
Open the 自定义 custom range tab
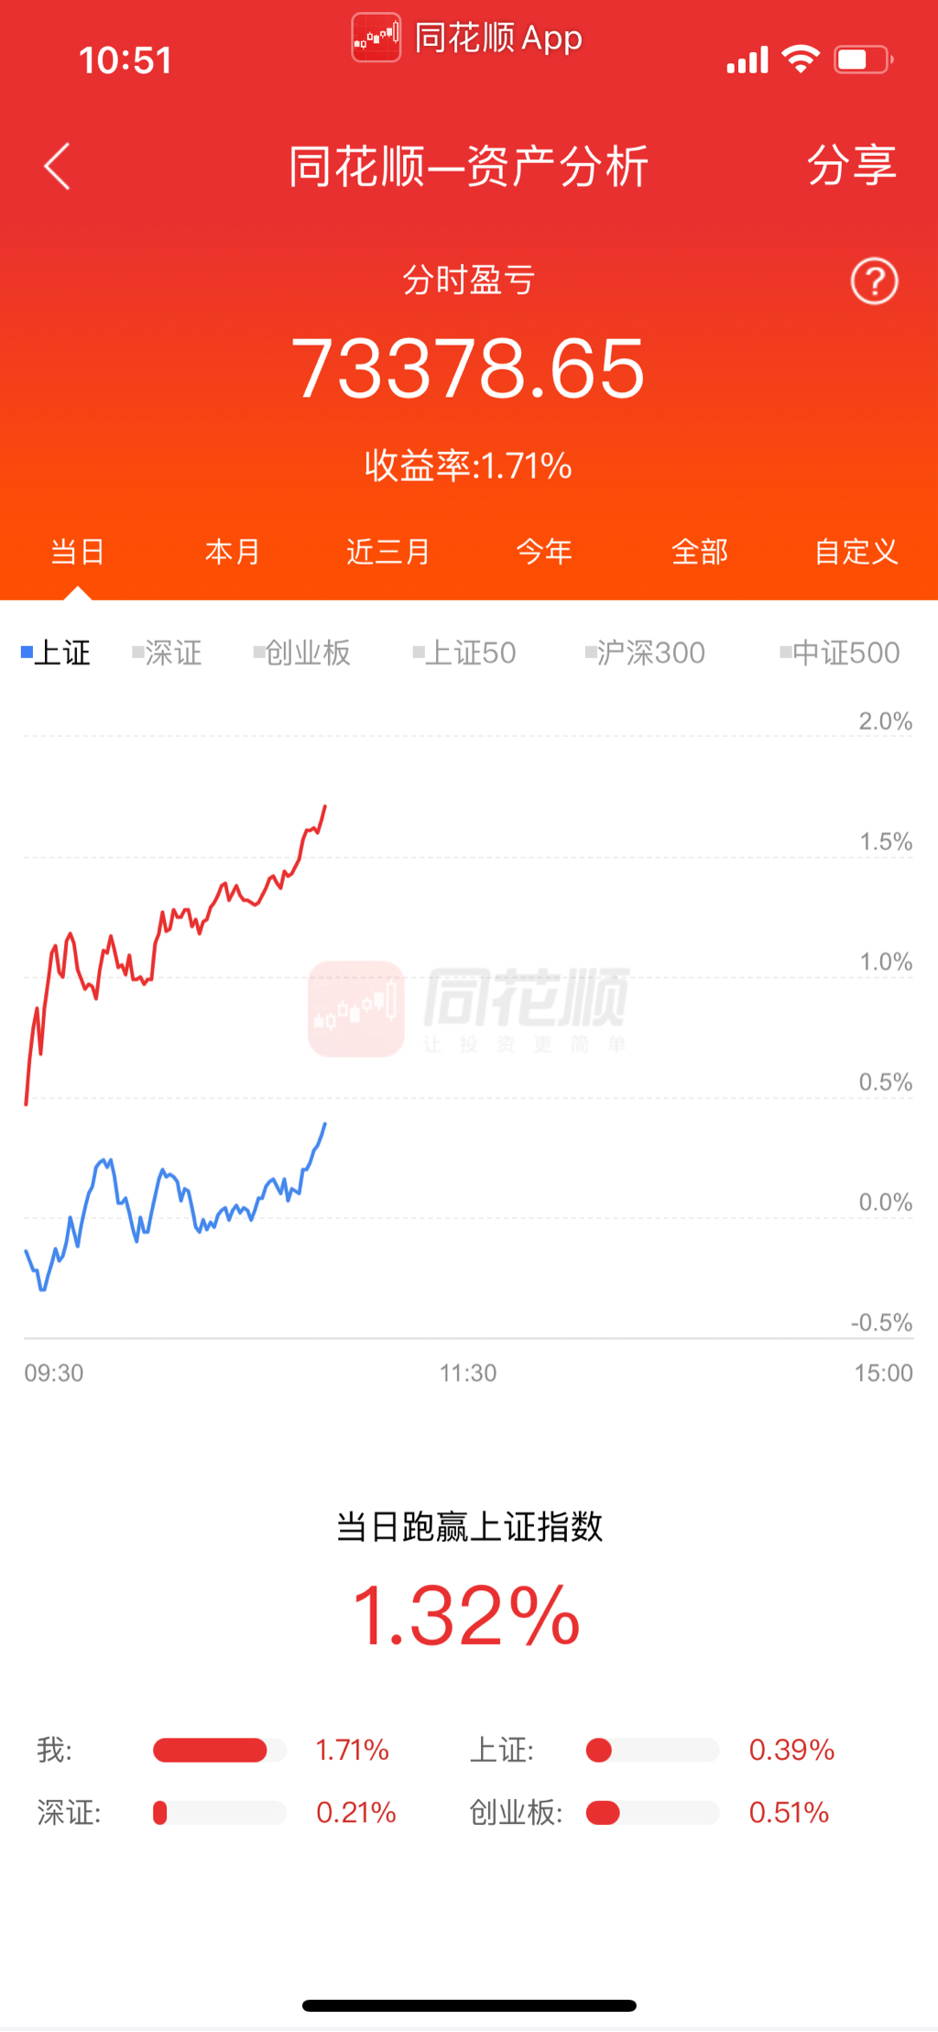tap(856, 552)
